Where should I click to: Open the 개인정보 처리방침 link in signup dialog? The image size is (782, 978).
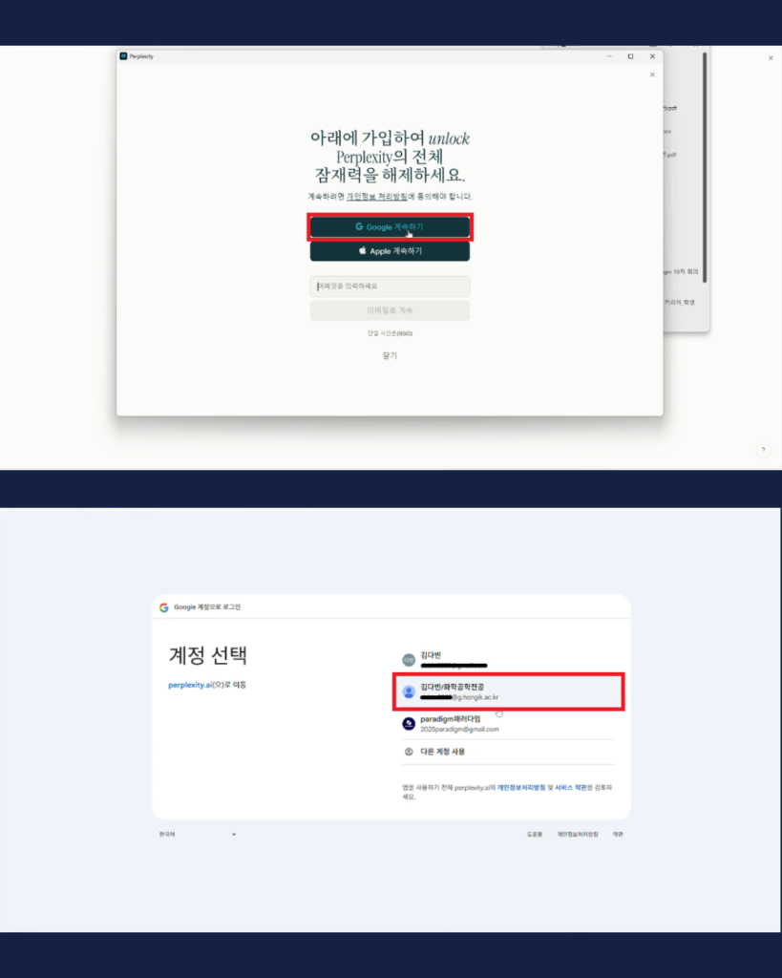[376, 197]
